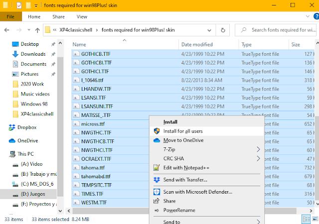Open drive (C:) MS_DOS_6

[x=37, y=184]
